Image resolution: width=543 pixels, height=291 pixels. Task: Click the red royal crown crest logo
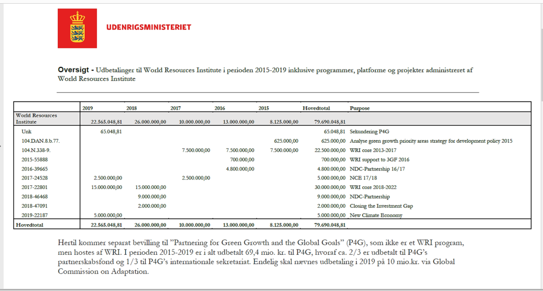(77, 28)
